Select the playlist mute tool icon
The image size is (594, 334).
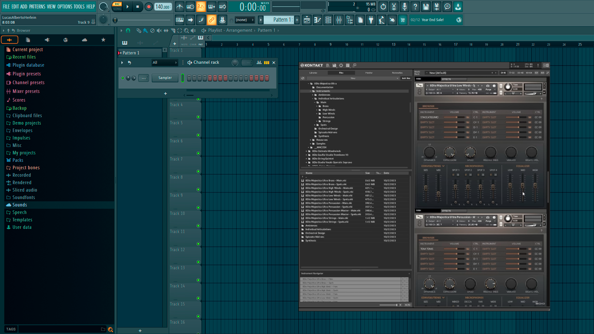pos(159,31)
